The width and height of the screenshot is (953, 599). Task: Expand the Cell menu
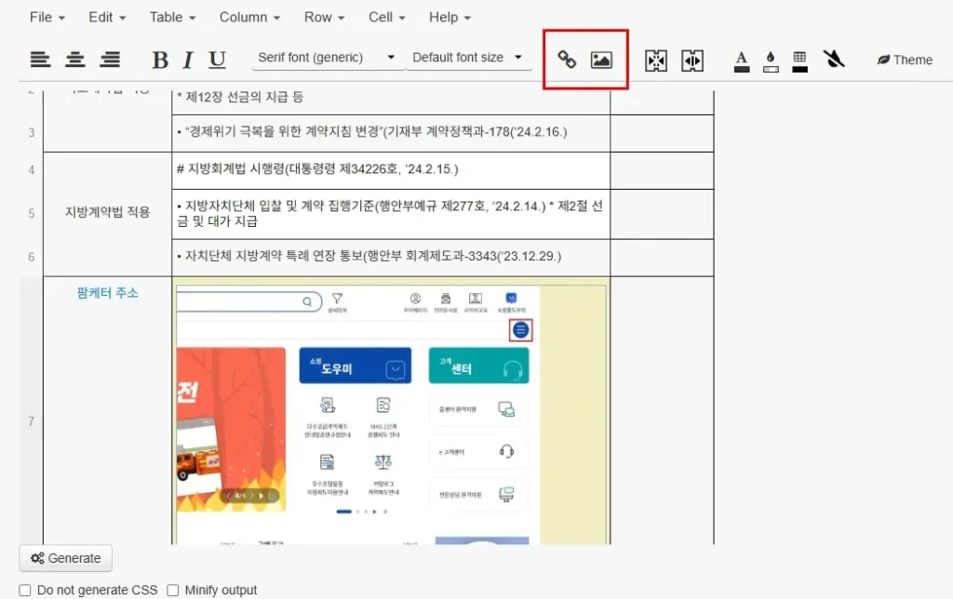click(386, 18)
